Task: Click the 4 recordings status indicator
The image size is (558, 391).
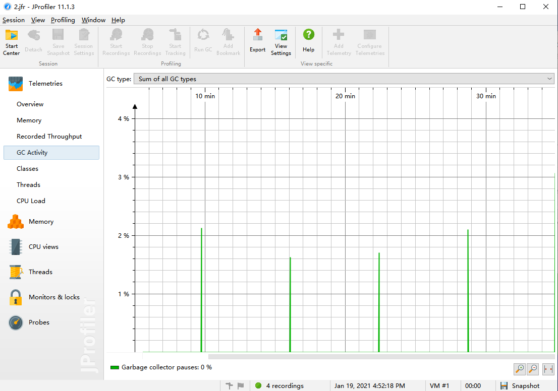Action: point(280,386)
